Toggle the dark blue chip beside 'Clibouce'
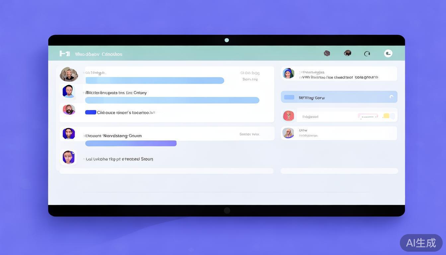Screen dimensions: 446x255 [91, 113]
